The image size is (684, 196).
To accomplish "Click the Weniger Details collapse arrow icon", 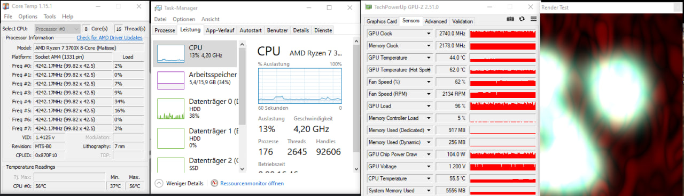I will [x=159, y=183].
